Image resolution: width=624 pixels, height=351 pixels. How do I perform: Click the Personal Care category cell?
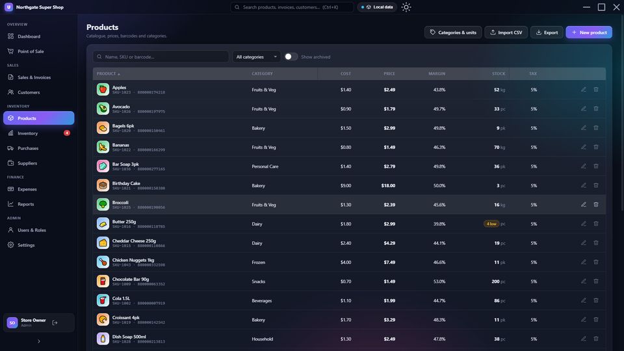[265, 166]
